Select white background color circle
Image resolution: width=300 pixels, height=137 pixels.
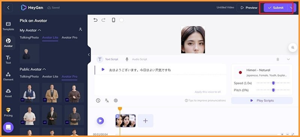coord(121,20)
